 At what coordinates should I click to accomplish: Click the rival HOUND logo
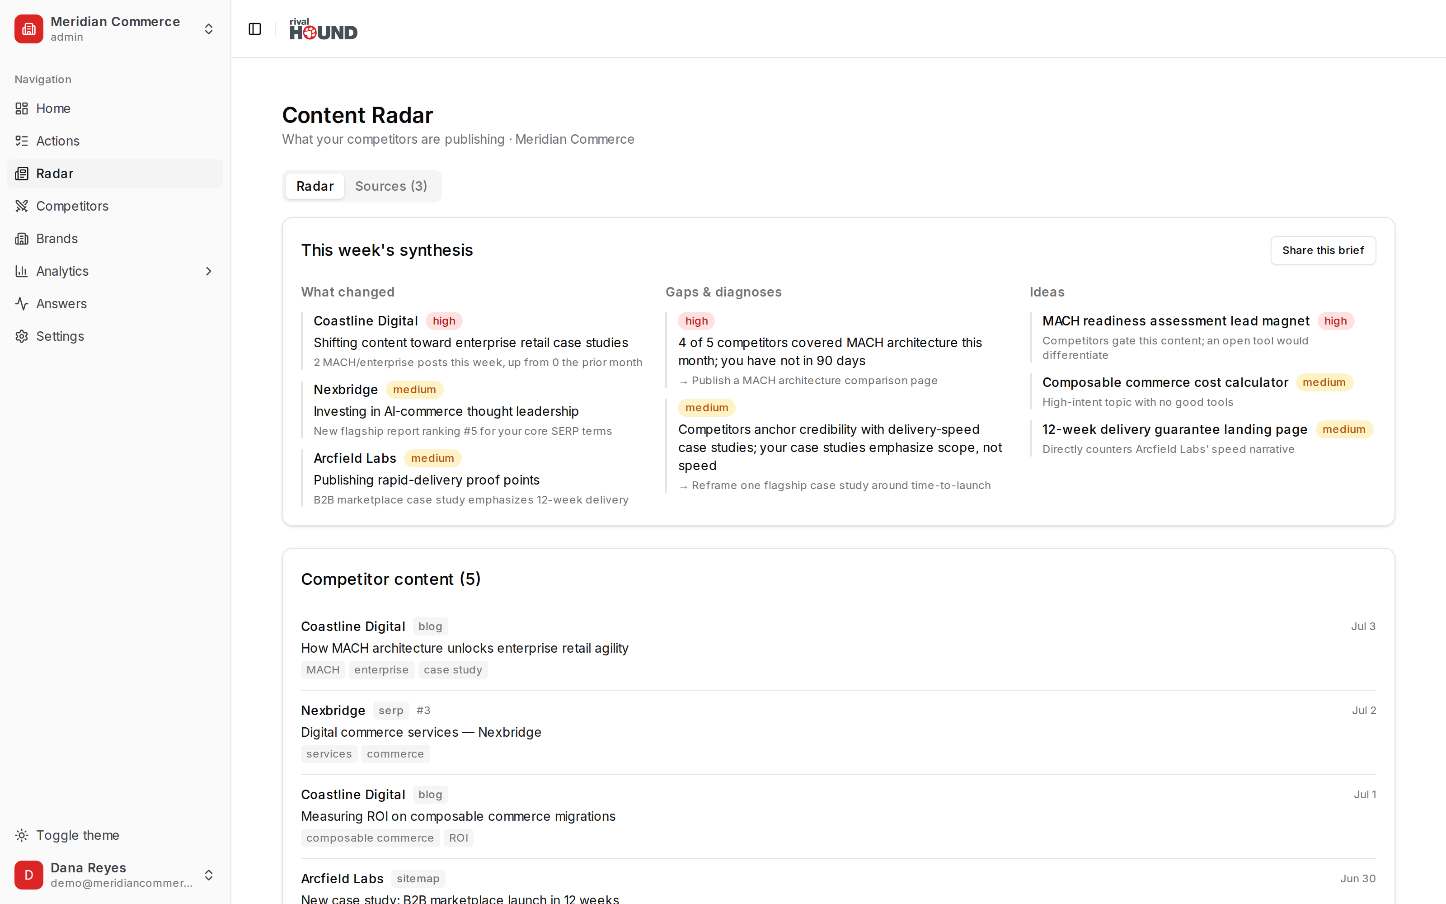pyautogui.click(x=323, y=28)
